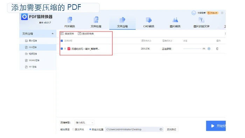Open the folder icon in the path field

(161, 129)
